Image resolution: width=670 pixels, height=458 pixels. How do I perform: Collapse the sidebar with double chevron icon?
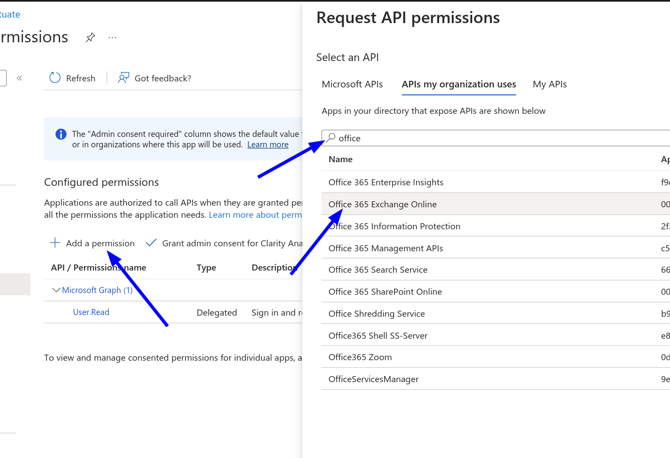click(20, 78)
